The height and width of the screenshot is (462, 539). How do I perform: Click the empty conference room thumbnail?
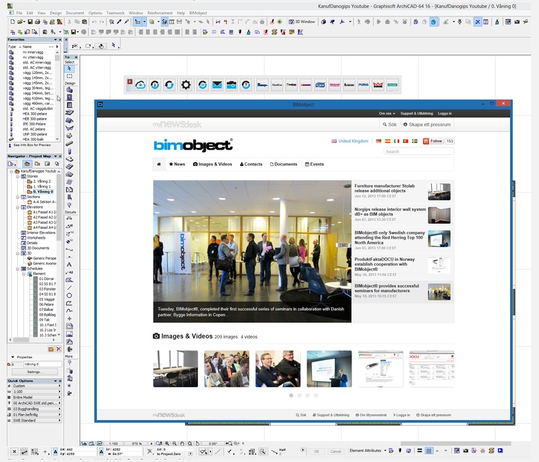(175, 369)
